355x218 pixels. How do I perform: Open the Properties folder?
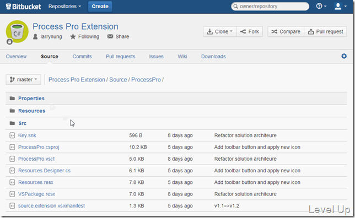pos(31,99)
